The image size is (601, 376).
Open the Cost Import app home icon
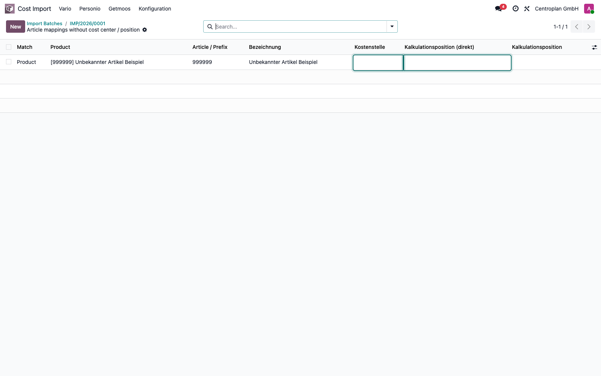point(10,9)
